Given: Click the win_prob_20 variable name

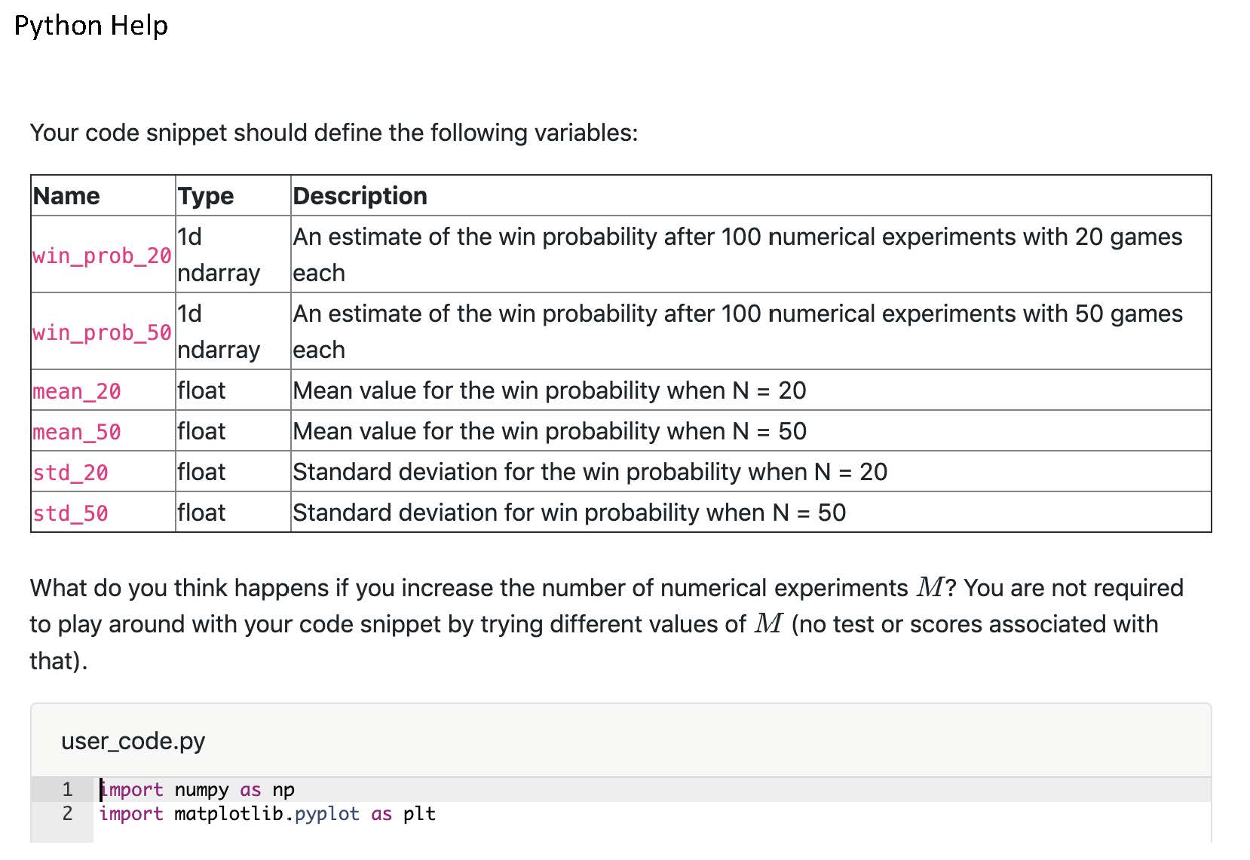Looking at the screenshot, I should 102,256.
